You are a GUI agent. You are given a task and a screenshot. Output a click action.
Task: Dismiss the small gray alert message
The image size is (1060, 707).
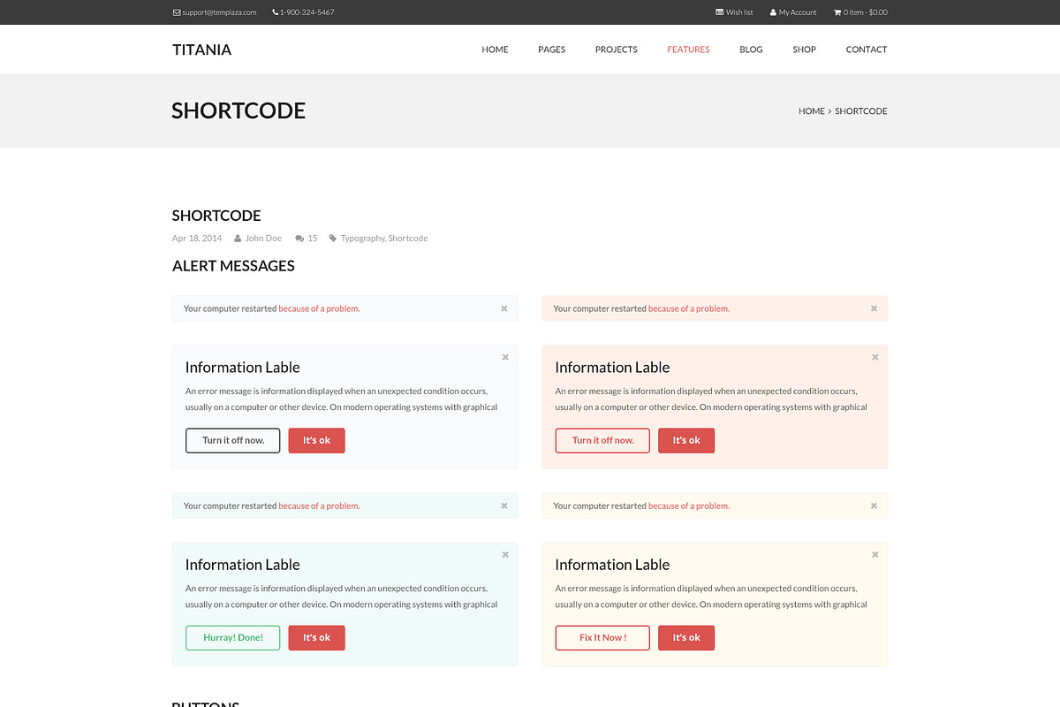(x=504, y=308)
